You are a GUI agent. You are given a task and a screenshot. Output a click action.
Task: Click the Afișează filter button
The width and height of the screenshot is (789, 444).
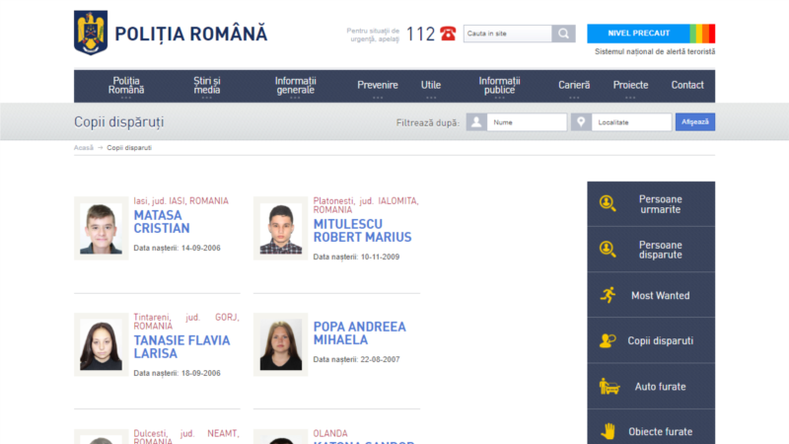click(695, 121)
